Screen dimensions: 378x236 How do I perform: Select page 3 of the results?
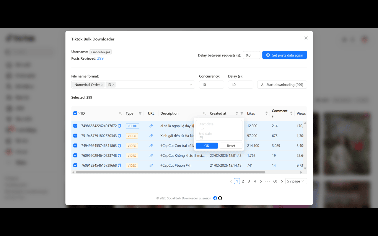(249, 181)
